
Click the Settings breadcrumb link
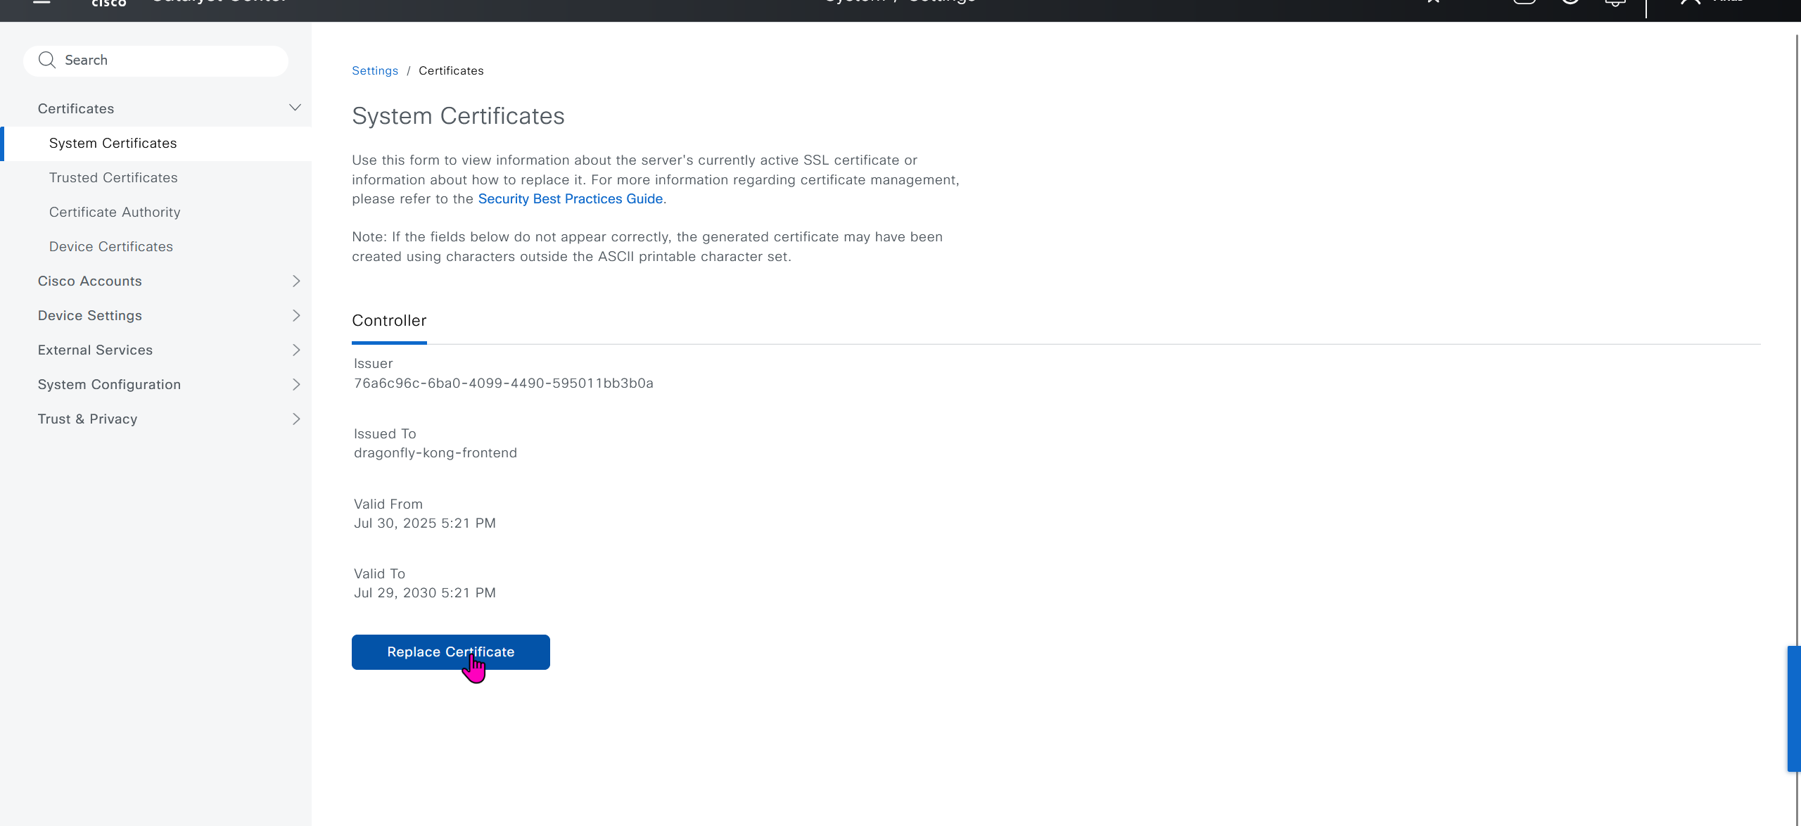[375, 70]
